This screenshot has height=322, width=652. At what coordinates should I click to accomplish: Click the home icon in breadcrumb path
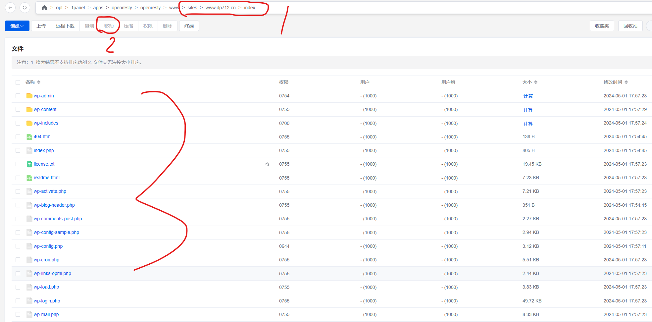[x=44, y=8]
